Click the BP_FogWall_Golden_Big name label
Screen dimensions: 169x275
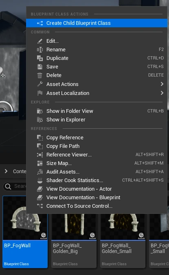click(x=67, y=249)
